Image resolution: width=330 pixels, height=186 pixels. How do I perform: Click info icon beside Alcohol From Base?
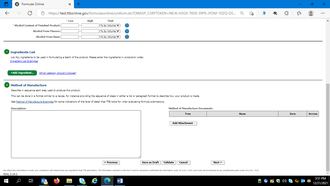click(x=127, y=37)
